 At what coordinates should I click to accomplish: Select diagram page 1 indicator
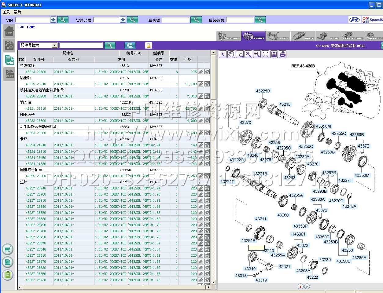point(300,287)
